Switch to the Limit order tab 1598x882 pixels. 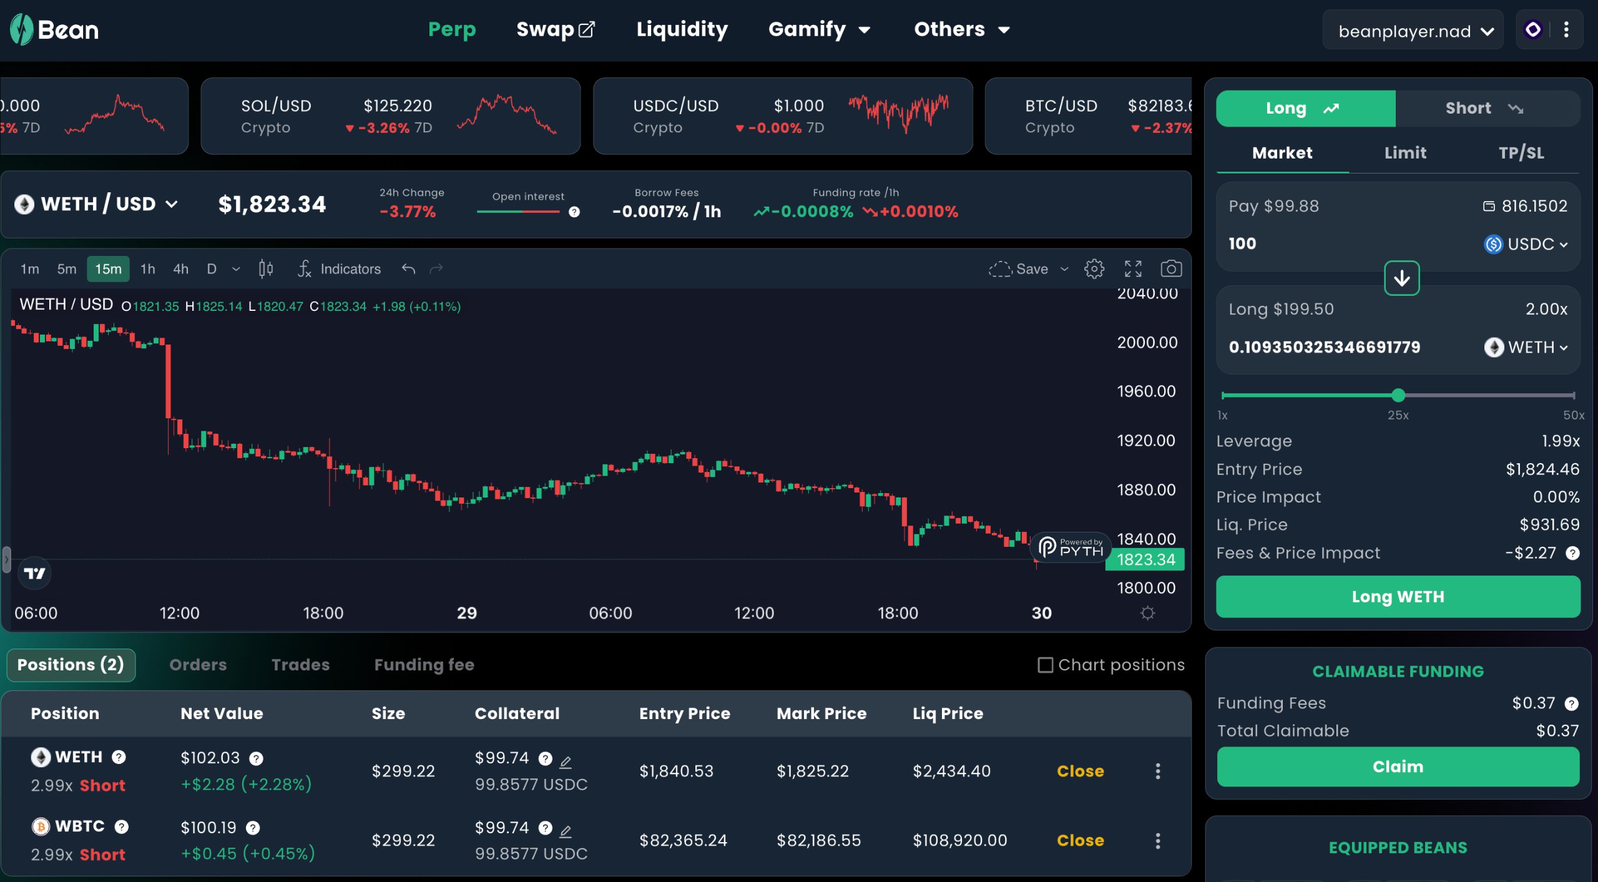click(1404, 153)
